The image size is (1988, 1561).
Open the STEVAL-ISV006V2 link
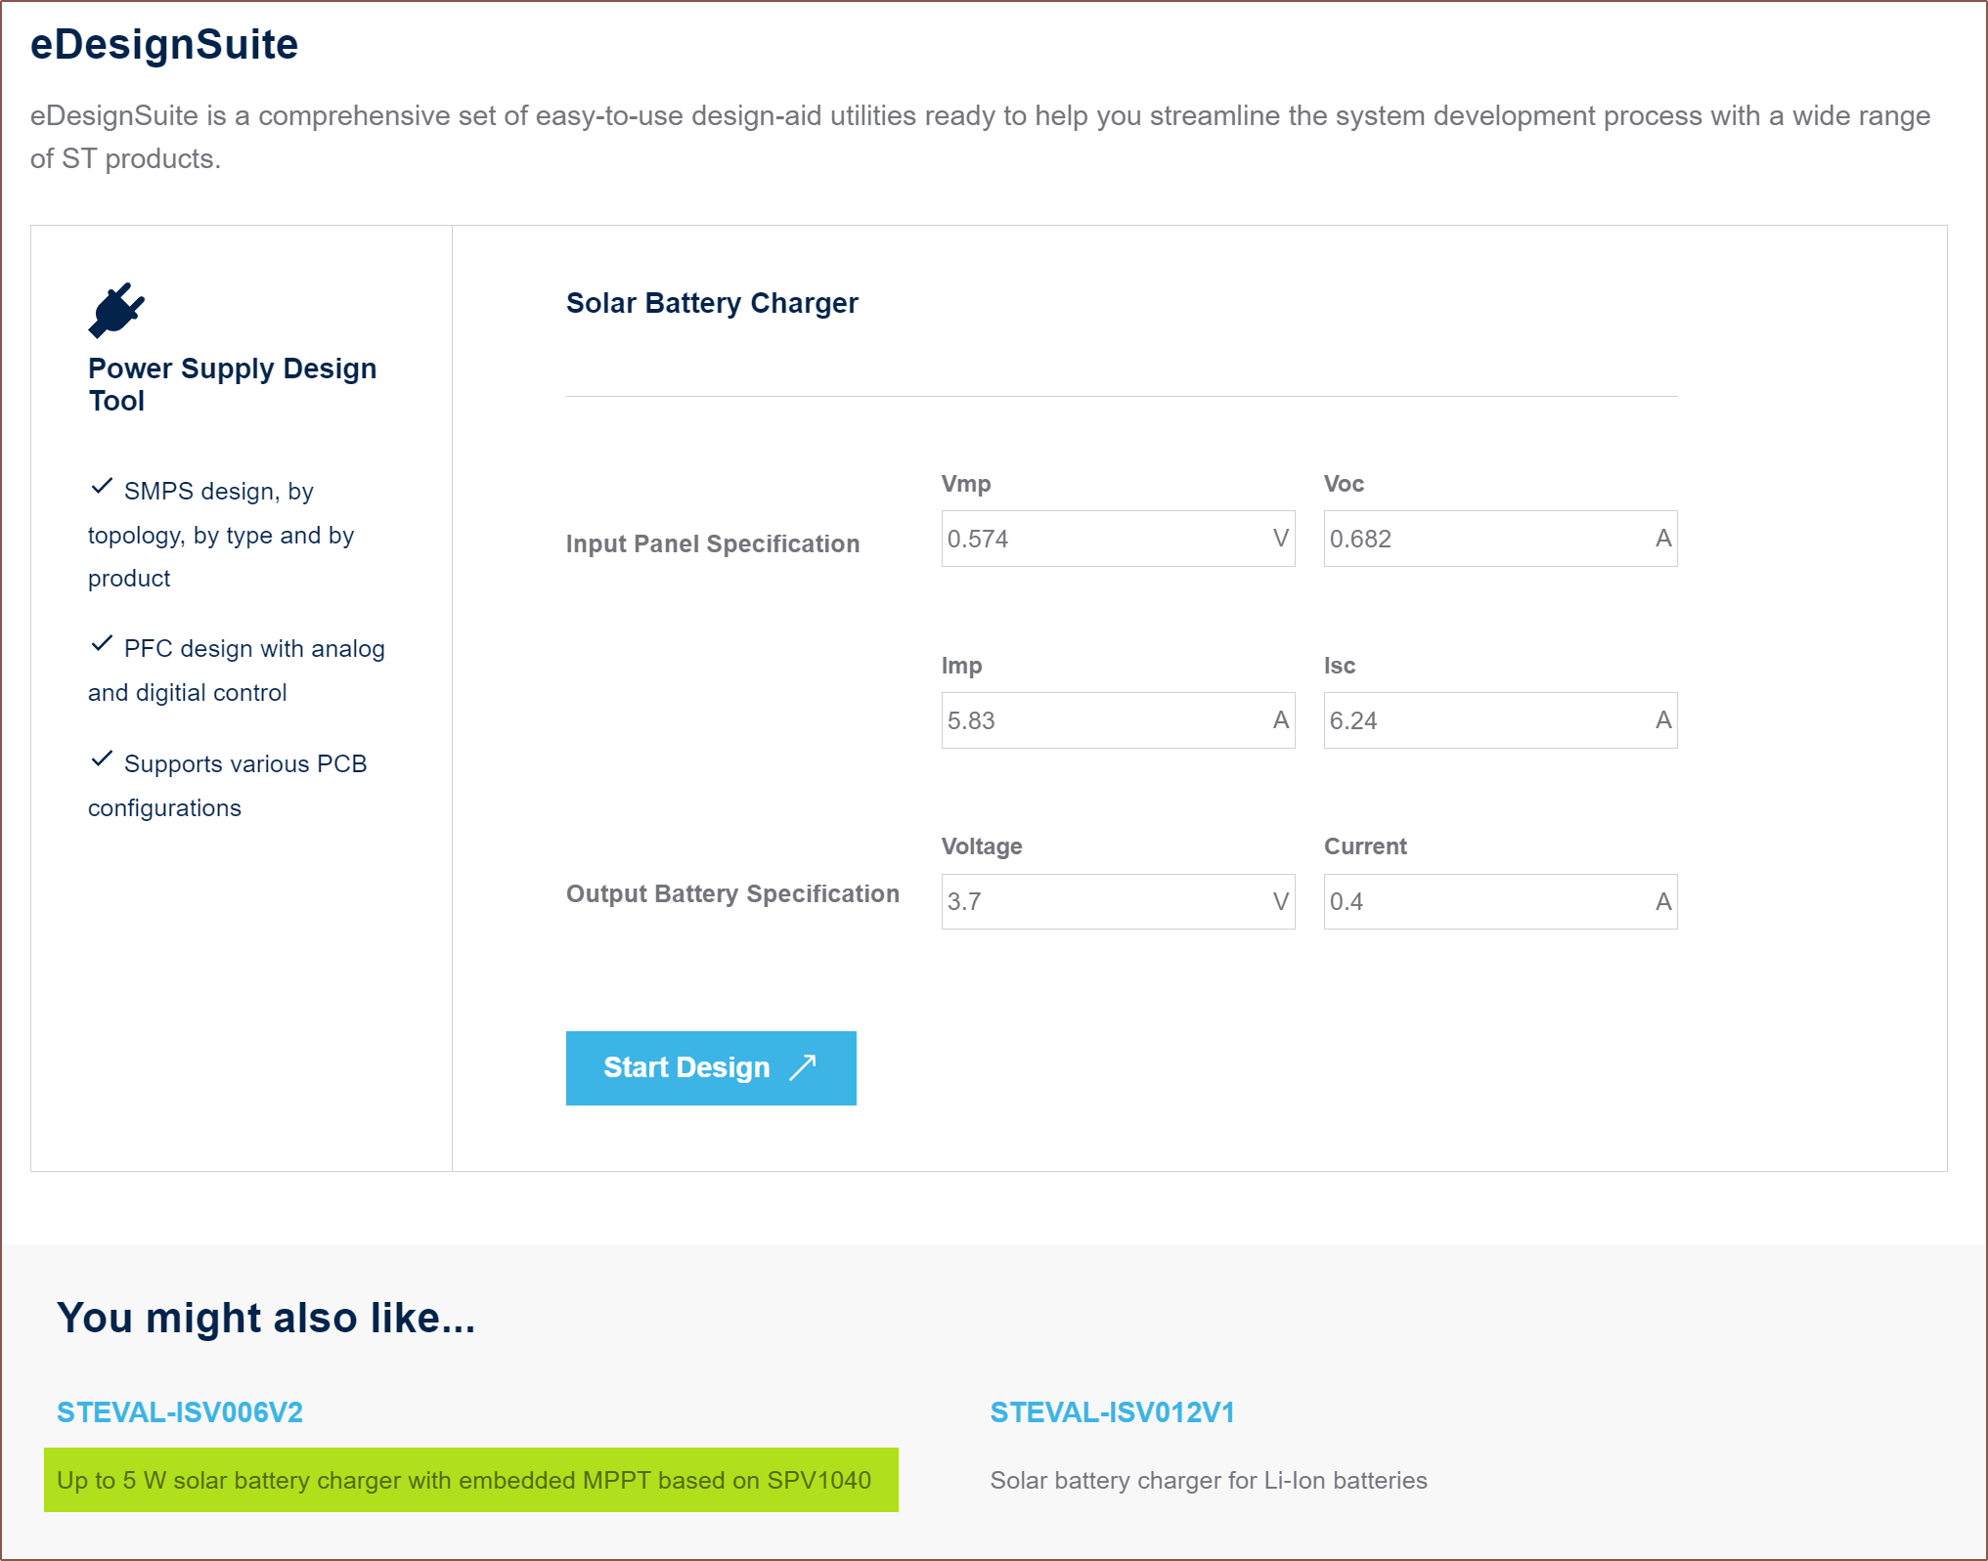click(x=180, y=1412)
